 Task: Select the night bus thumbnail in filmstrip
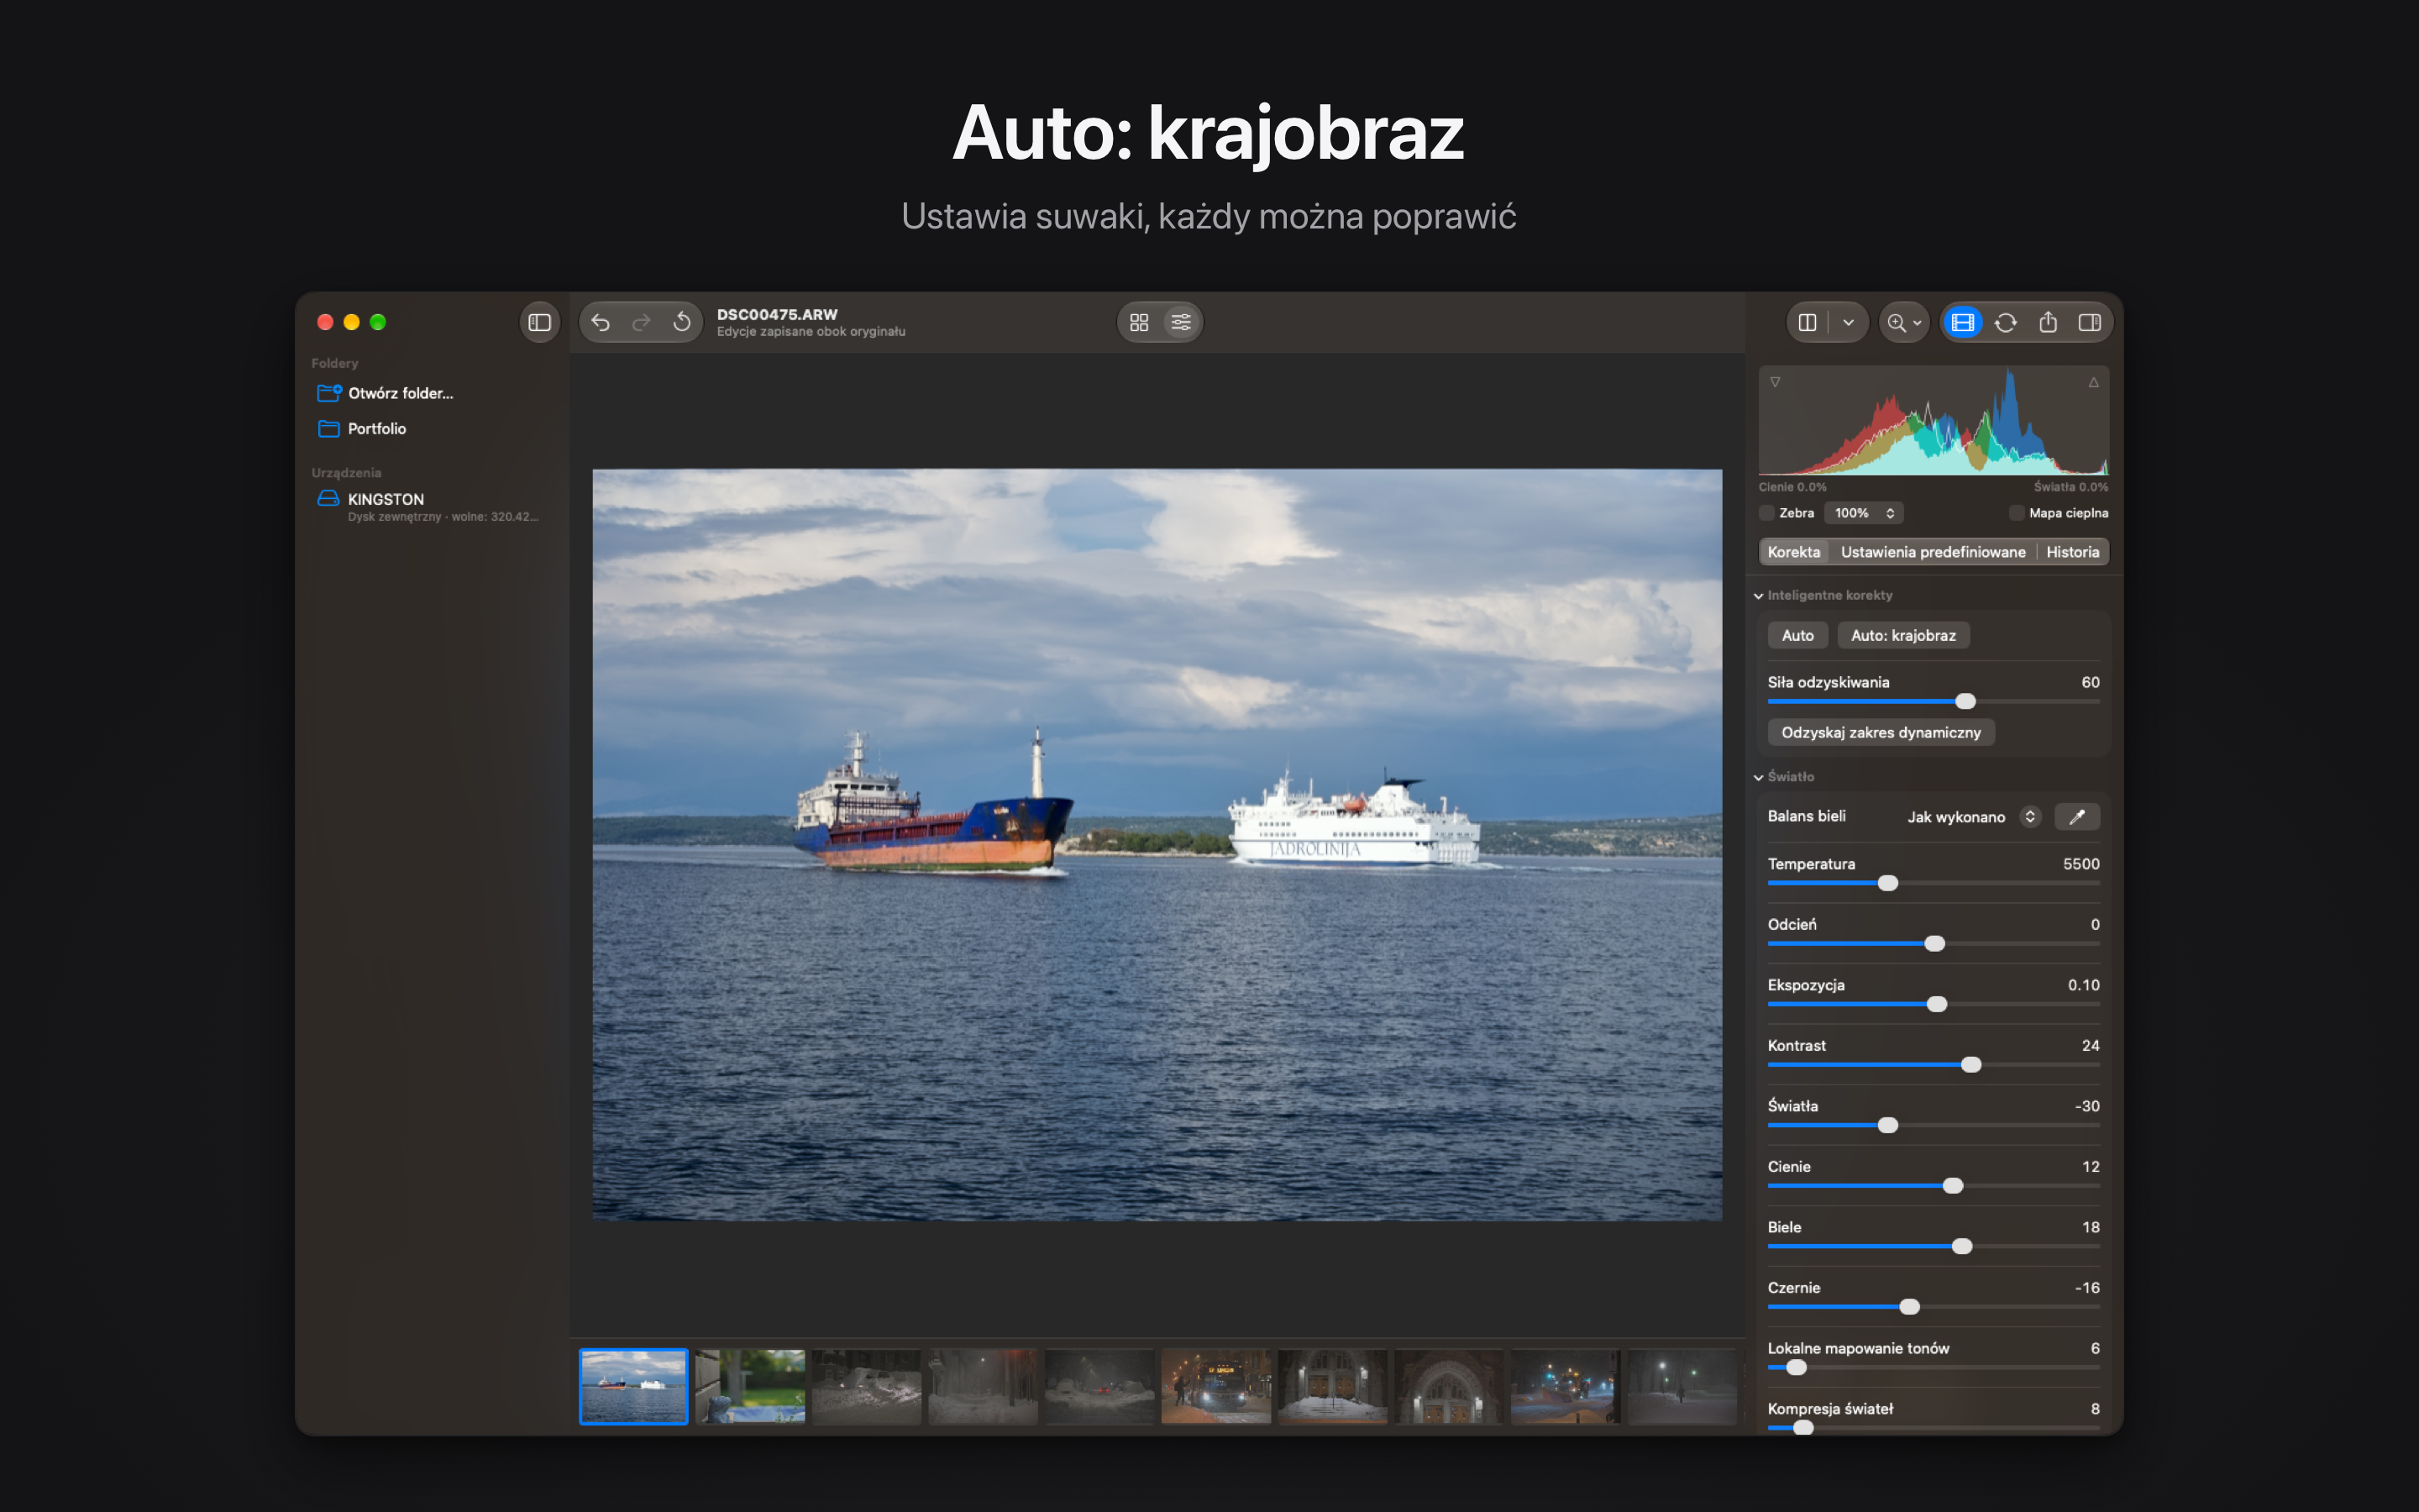(1215, 1386)
